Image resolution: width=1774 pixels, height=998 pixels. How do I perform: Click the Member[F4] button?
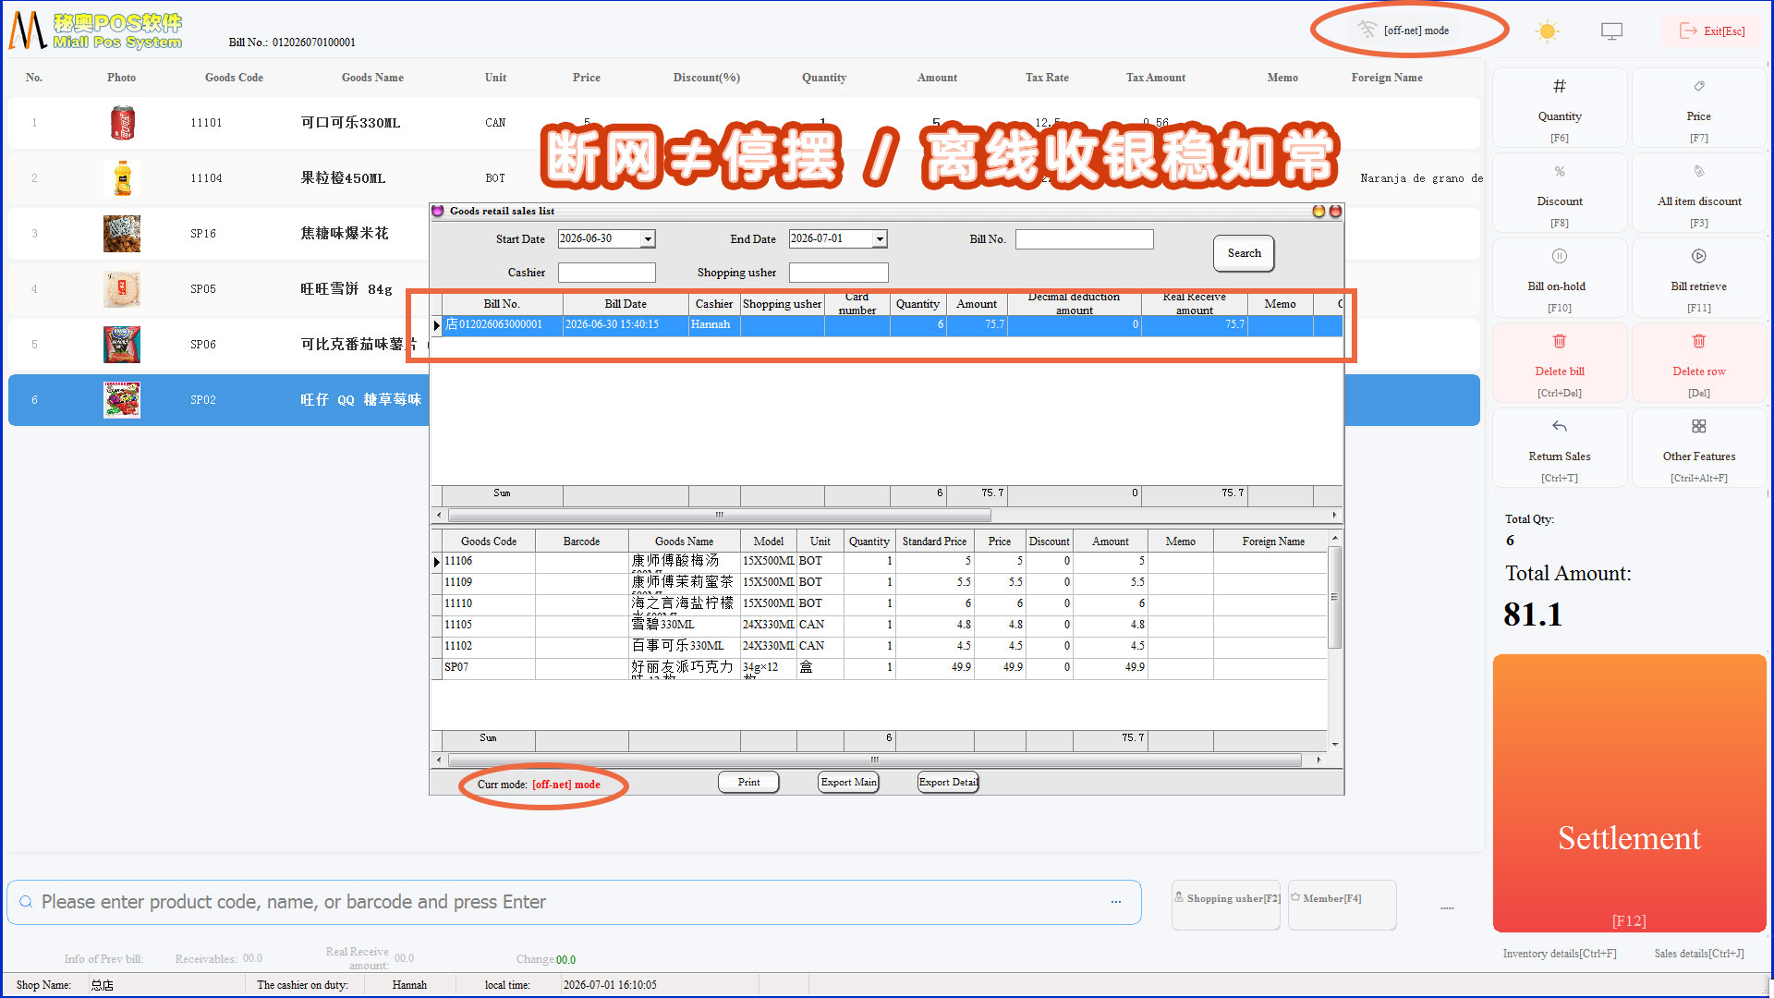click(1342, 905)
